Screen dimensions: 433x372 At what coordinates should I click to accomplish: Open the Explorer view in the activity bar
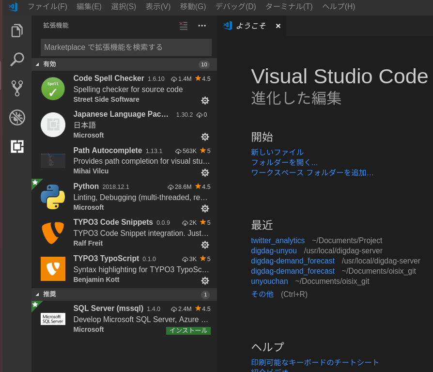(x=17, y=30)
